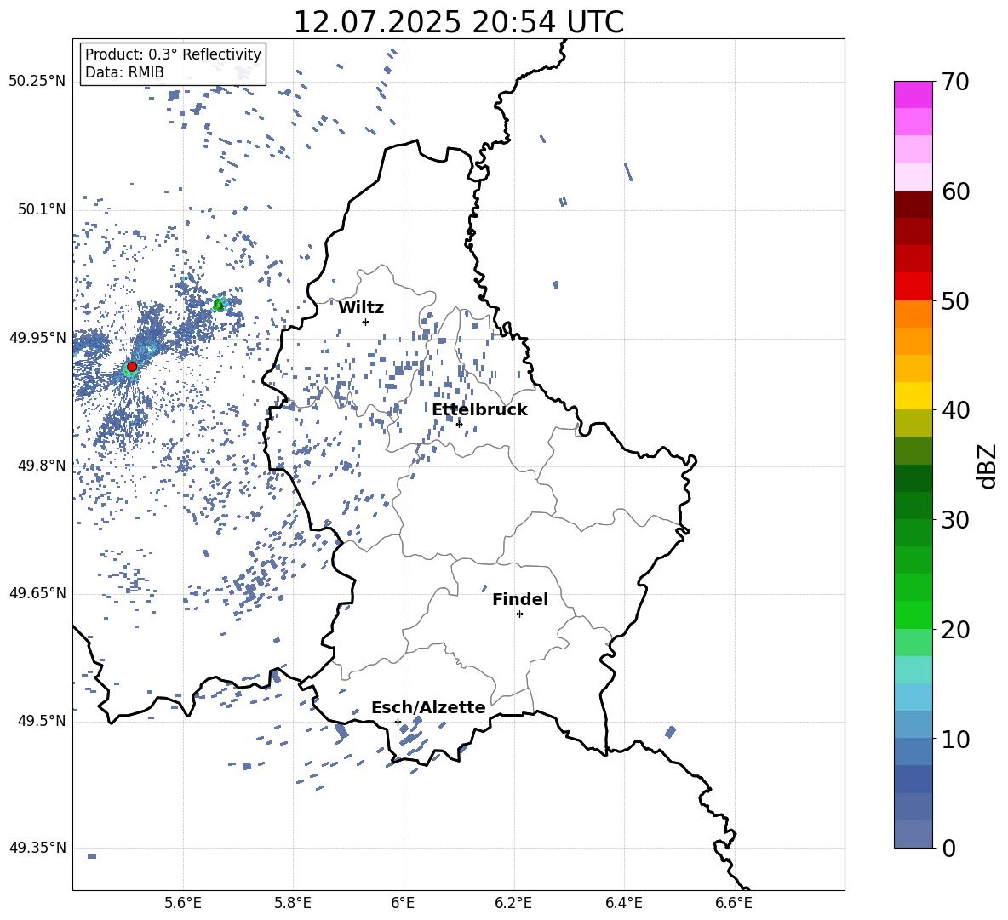Click the dark maroon swatch below 60
The width and height of the screenshot is (1008, 920).
click(x=913, y=204)
